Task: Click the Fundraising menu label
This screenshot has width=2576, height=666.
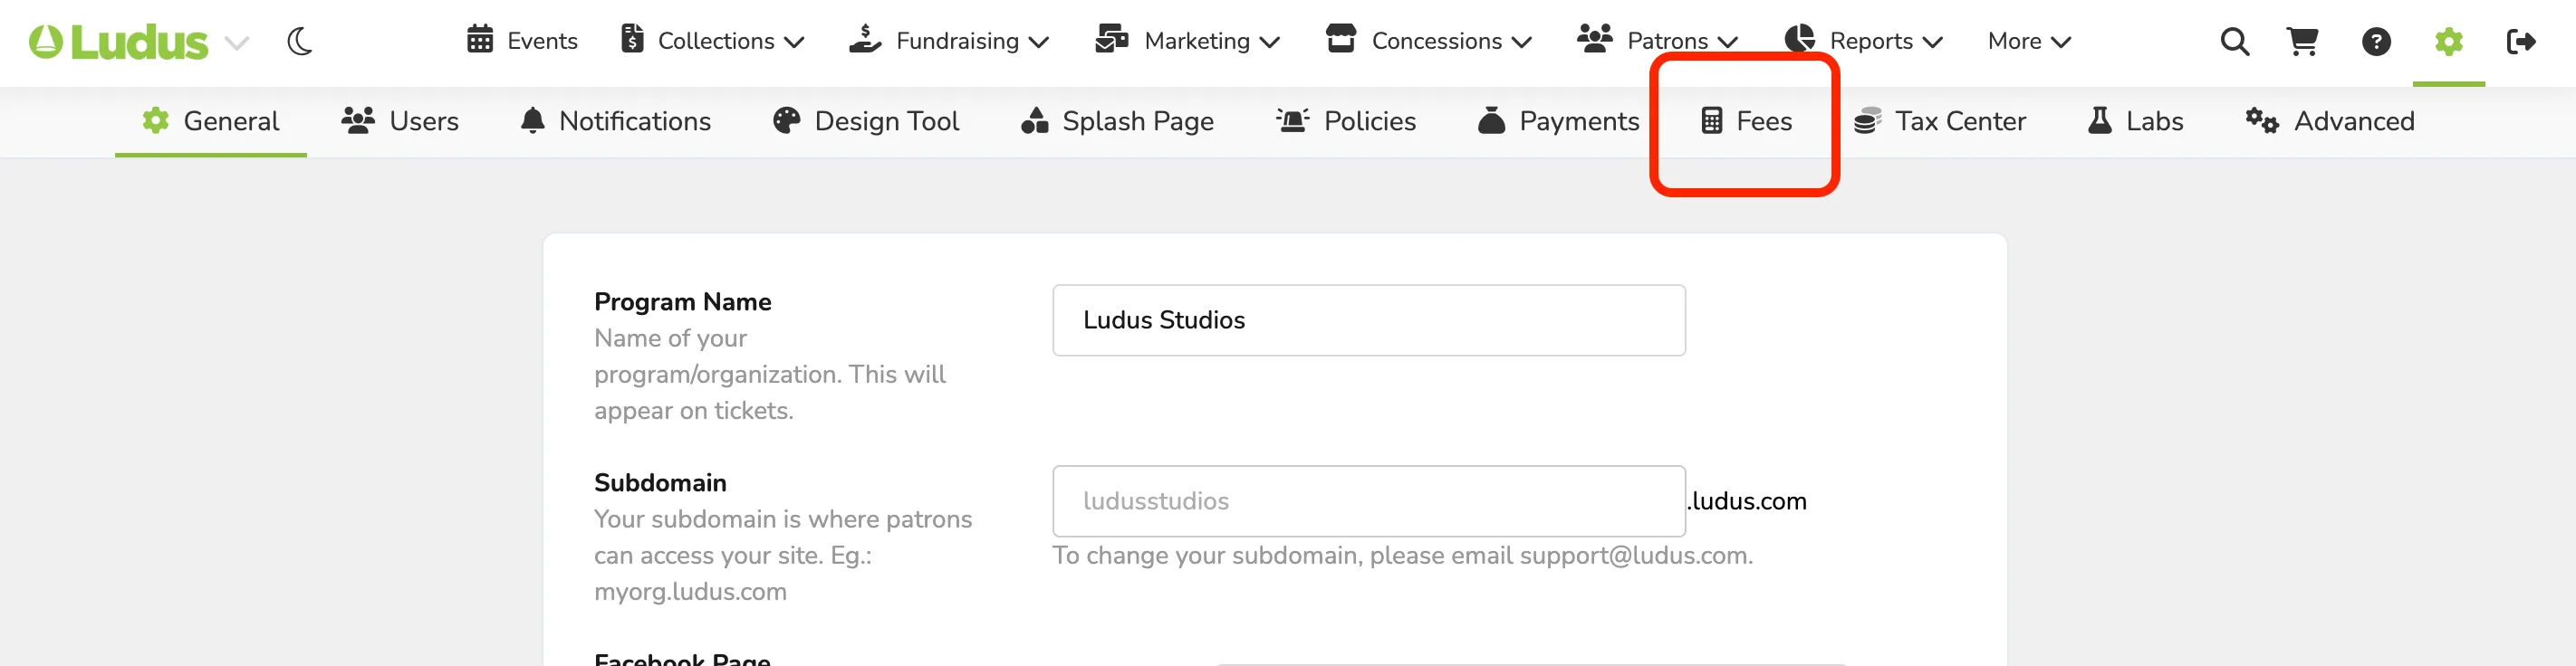Action: tap(957, 41)
